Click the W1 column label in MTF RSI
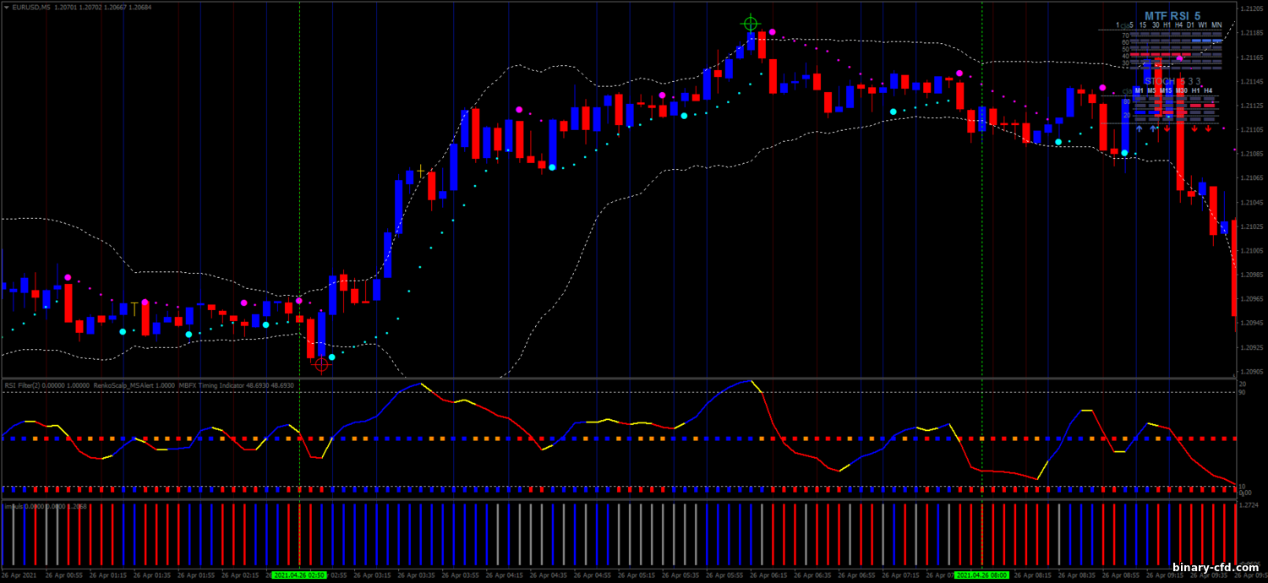 click(x=1203, y=25)
